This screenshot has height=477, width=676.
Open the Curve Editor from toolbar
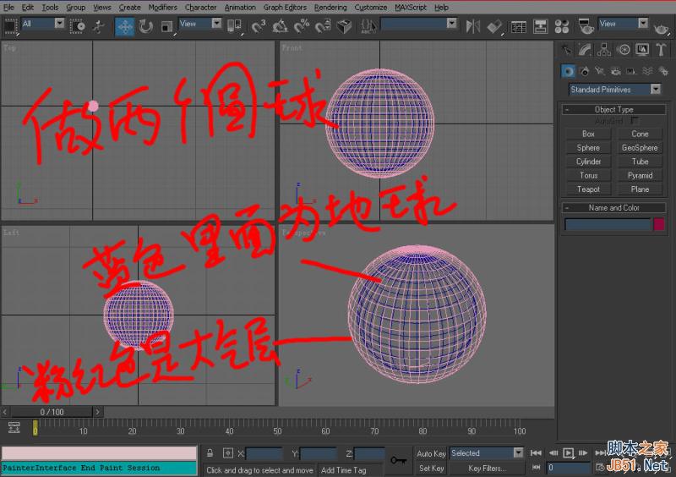(519, 27)
